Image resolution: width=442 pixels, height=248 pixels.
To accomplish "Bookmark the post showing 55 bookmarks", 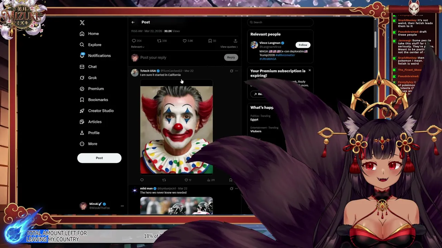I will pos(212,41).
